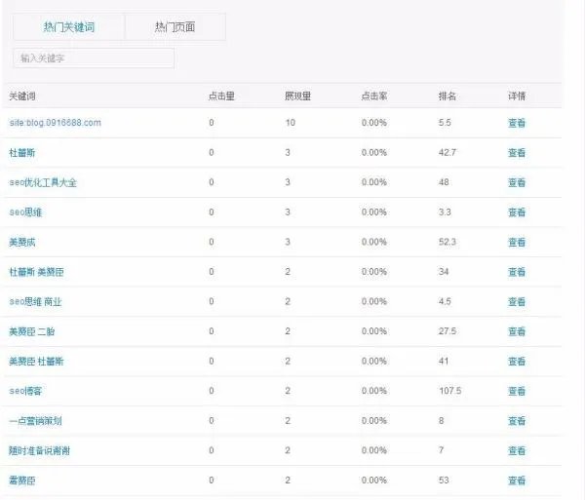The width and height of the screenshot is (585, 500).
Task: Select impressions 3 in seo优化工具大全 row
Action: [288, 182]
